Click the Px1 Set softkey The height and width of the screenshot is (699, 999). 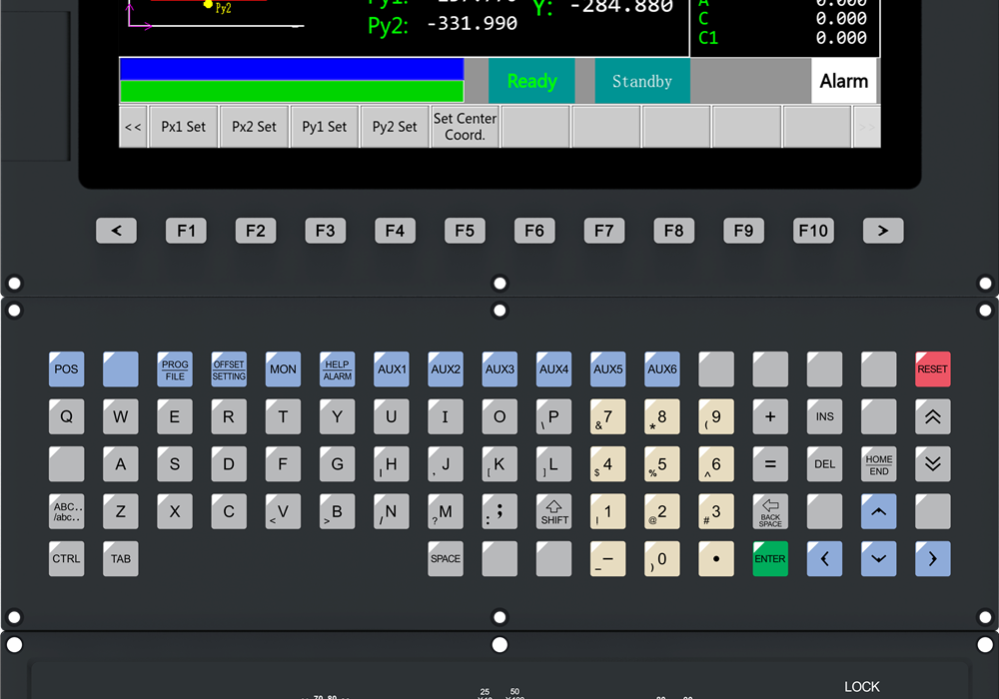click(184, 127)
